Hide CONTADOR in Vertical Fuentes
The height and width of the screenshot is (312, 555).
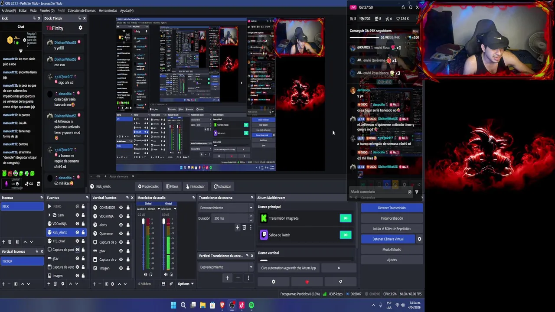(x=121, y=208)
